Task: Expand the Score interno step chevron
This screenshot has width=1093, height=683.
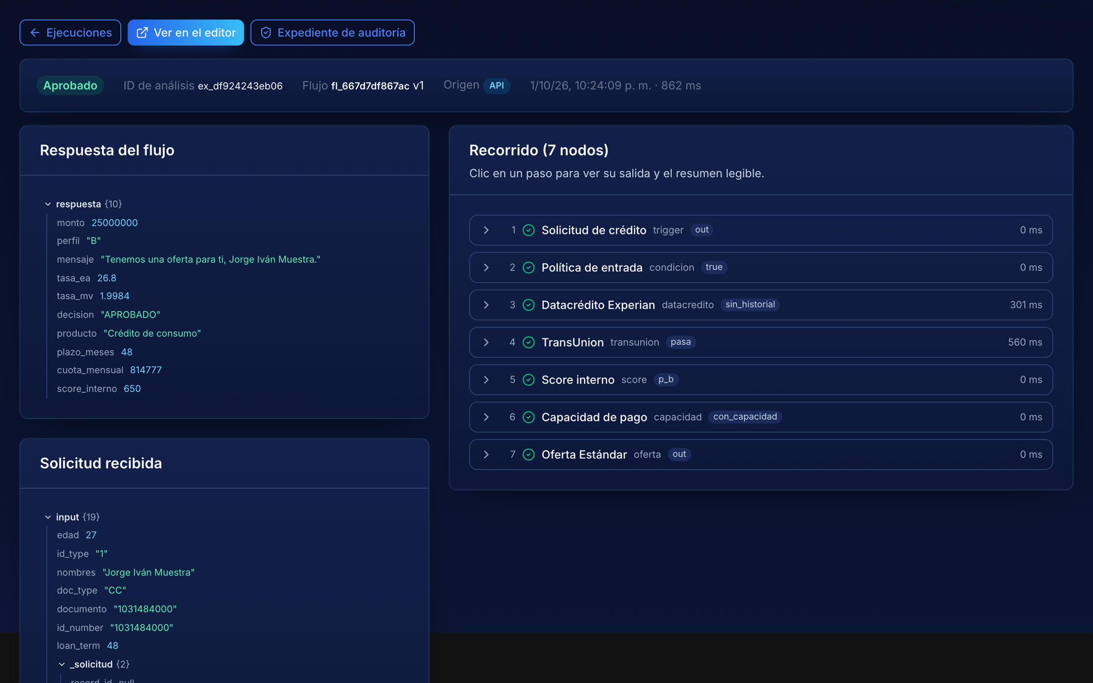Action: pos(486,380)
